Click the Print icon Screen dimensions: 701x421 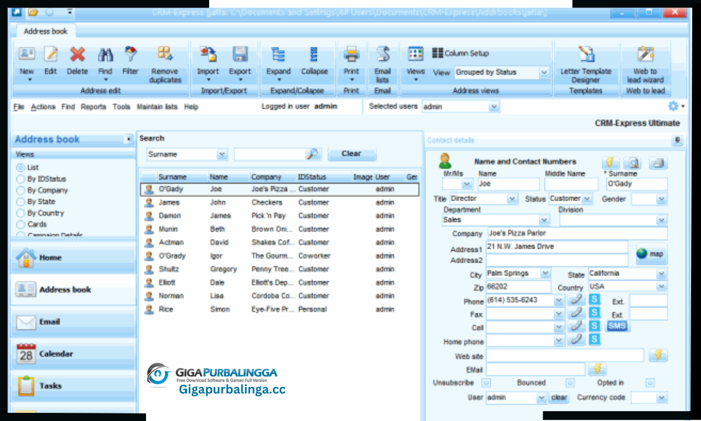point(351,55)
